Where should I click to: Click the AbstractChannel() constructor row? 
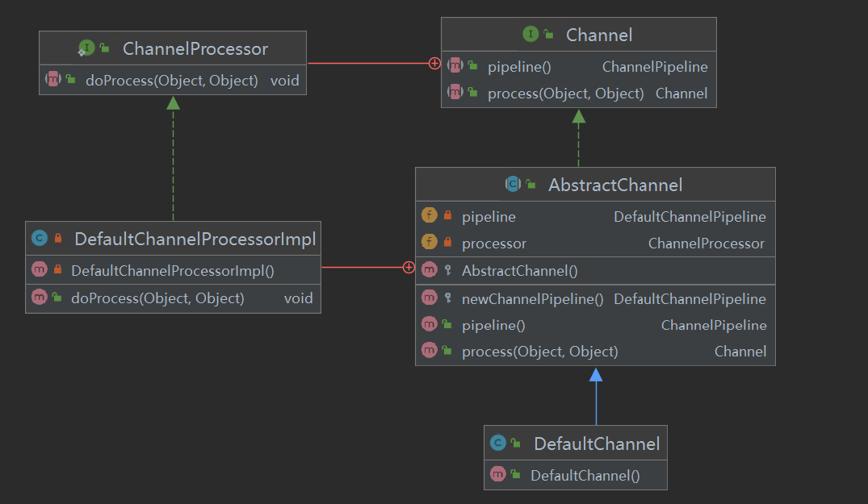click(x=519, y=271)
